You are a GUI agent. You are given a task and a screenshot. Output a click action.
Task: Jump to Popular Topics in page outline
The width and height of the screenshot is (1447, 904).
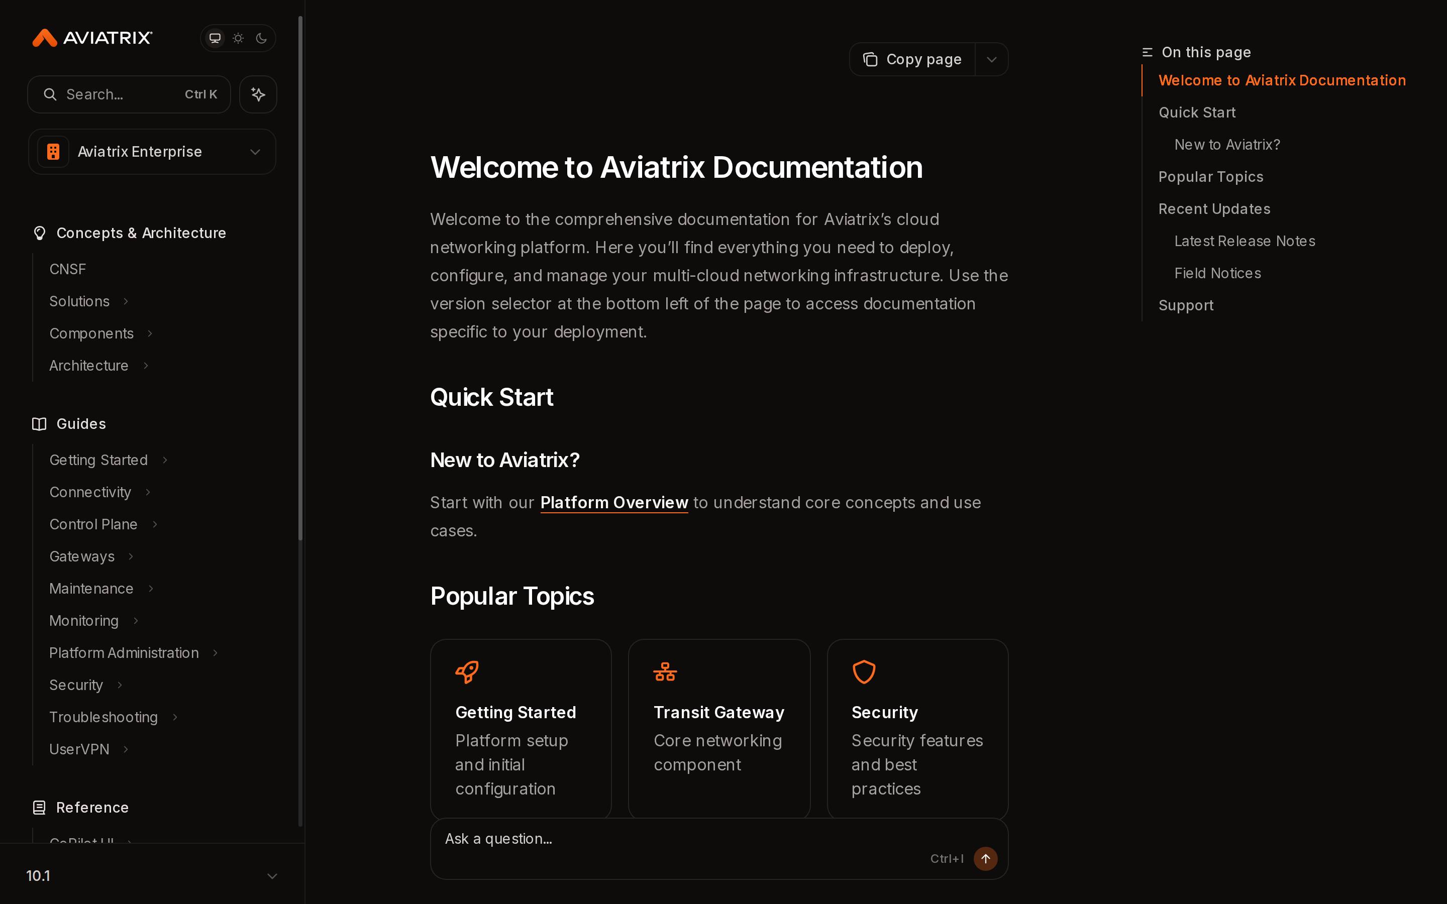(1211, 177)
